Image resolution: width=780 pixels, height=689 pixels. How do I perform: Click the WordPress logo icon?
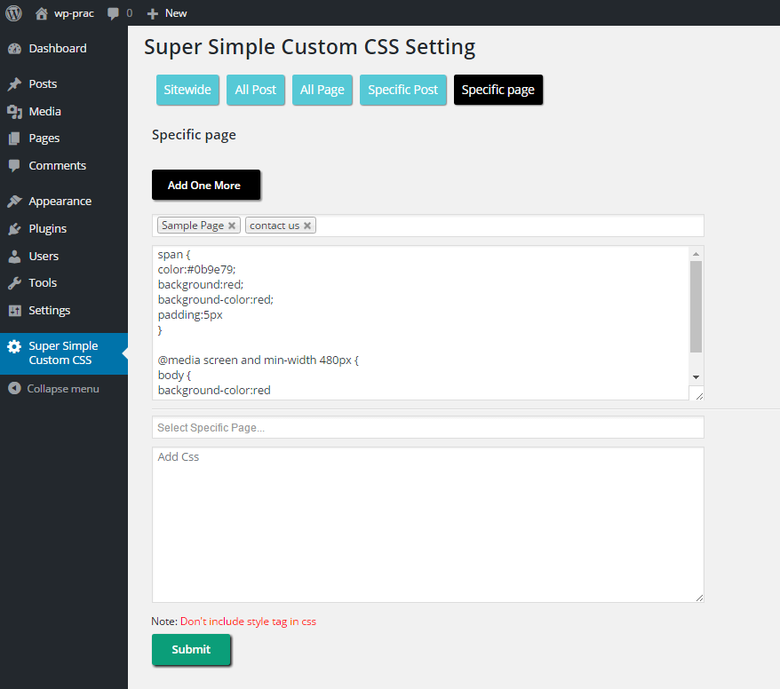point(13,13)
